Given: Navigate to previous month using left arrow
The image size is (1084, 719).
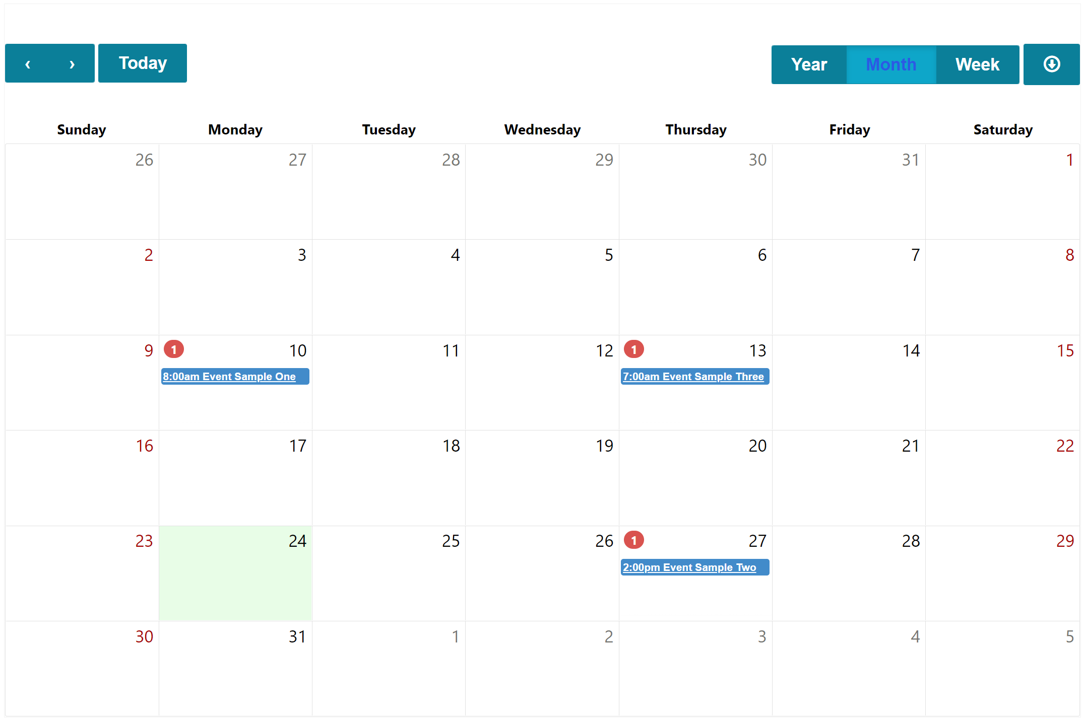Looking at the screenshot, I should coord(28,64).
